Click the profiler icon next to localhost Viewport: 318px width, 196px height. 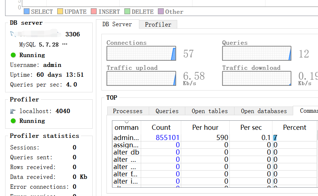click(x=13, y=111)
